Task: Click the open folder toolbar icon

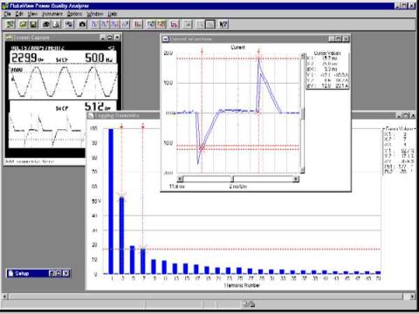Action: tap(23, 24)
